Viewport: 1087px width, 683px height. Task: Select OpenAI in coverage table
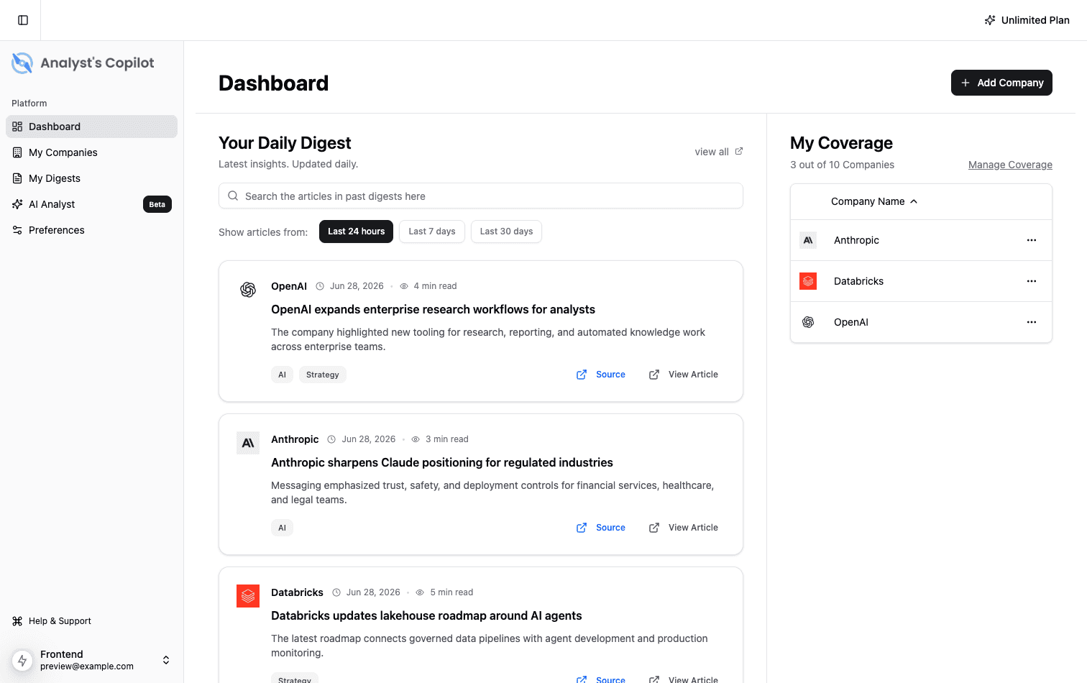(x=851, y=322)
